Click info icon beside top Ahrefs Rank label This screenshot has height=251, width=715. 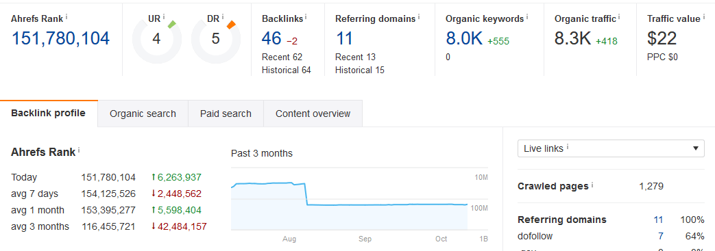(66, 17)
